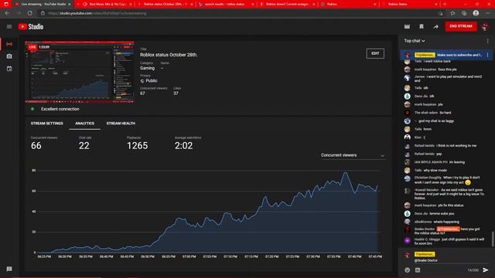
Task: Click the live stream preview thumbnail
Action: tap(80, 72)
